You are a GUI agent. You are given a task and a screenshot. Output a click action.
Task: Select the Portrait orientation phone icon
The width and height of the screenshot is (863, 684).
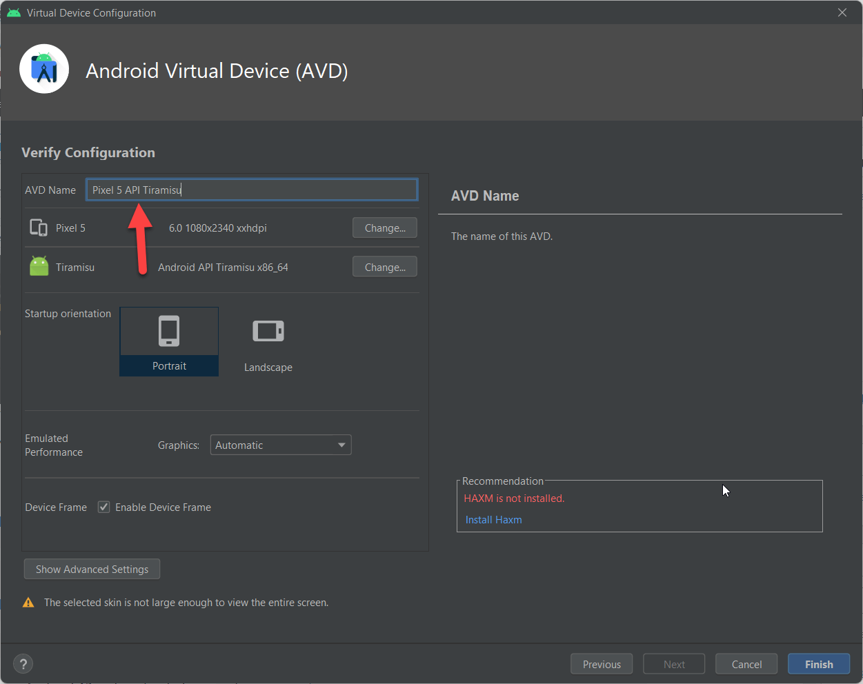coord(169,332)
